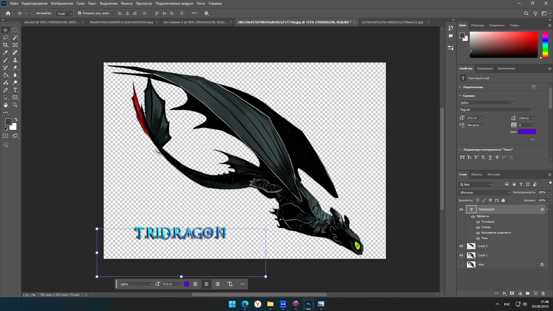Open the Вид layer filter dropdown
Screen dimensions: 553x311
click(475, 184)
